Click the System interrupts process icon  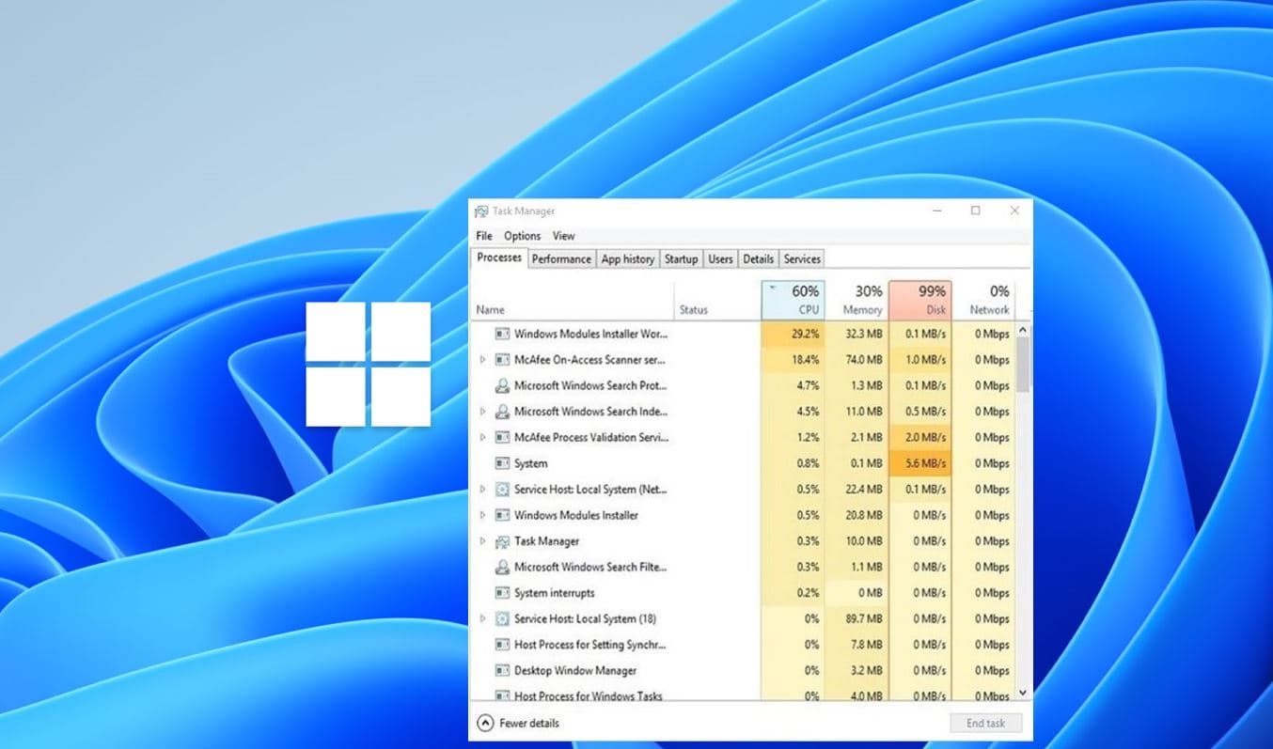tap(502, 593)
